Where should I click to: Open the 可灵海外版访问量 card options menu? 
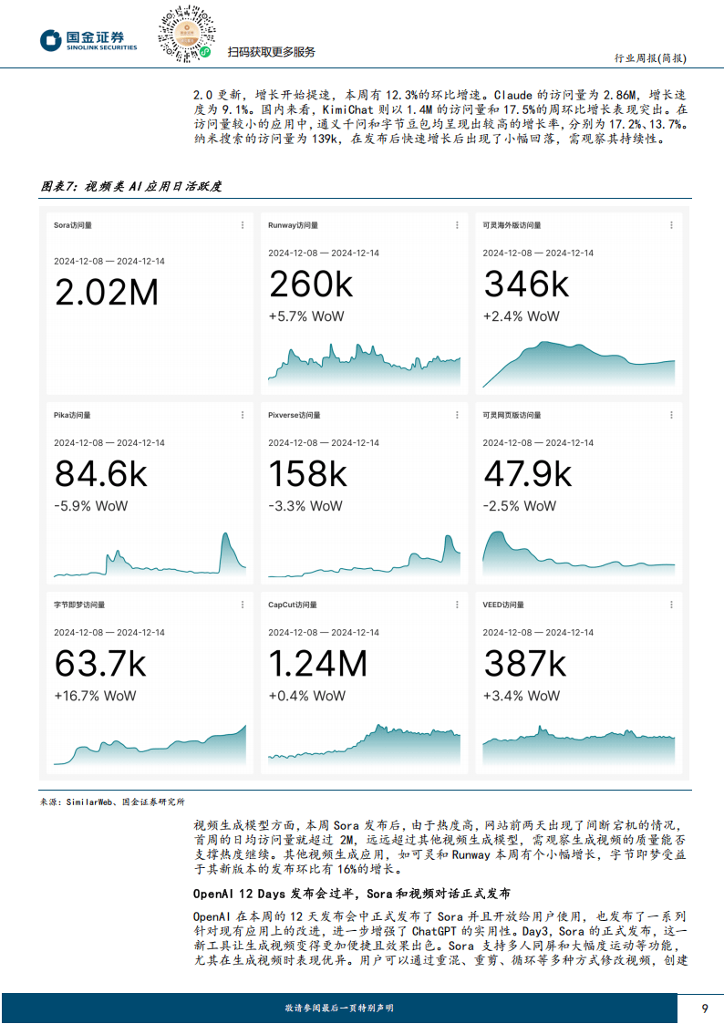click(x=671, y=225)
